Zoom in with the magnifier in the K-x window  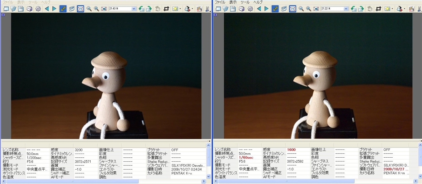tap(96, 9)
